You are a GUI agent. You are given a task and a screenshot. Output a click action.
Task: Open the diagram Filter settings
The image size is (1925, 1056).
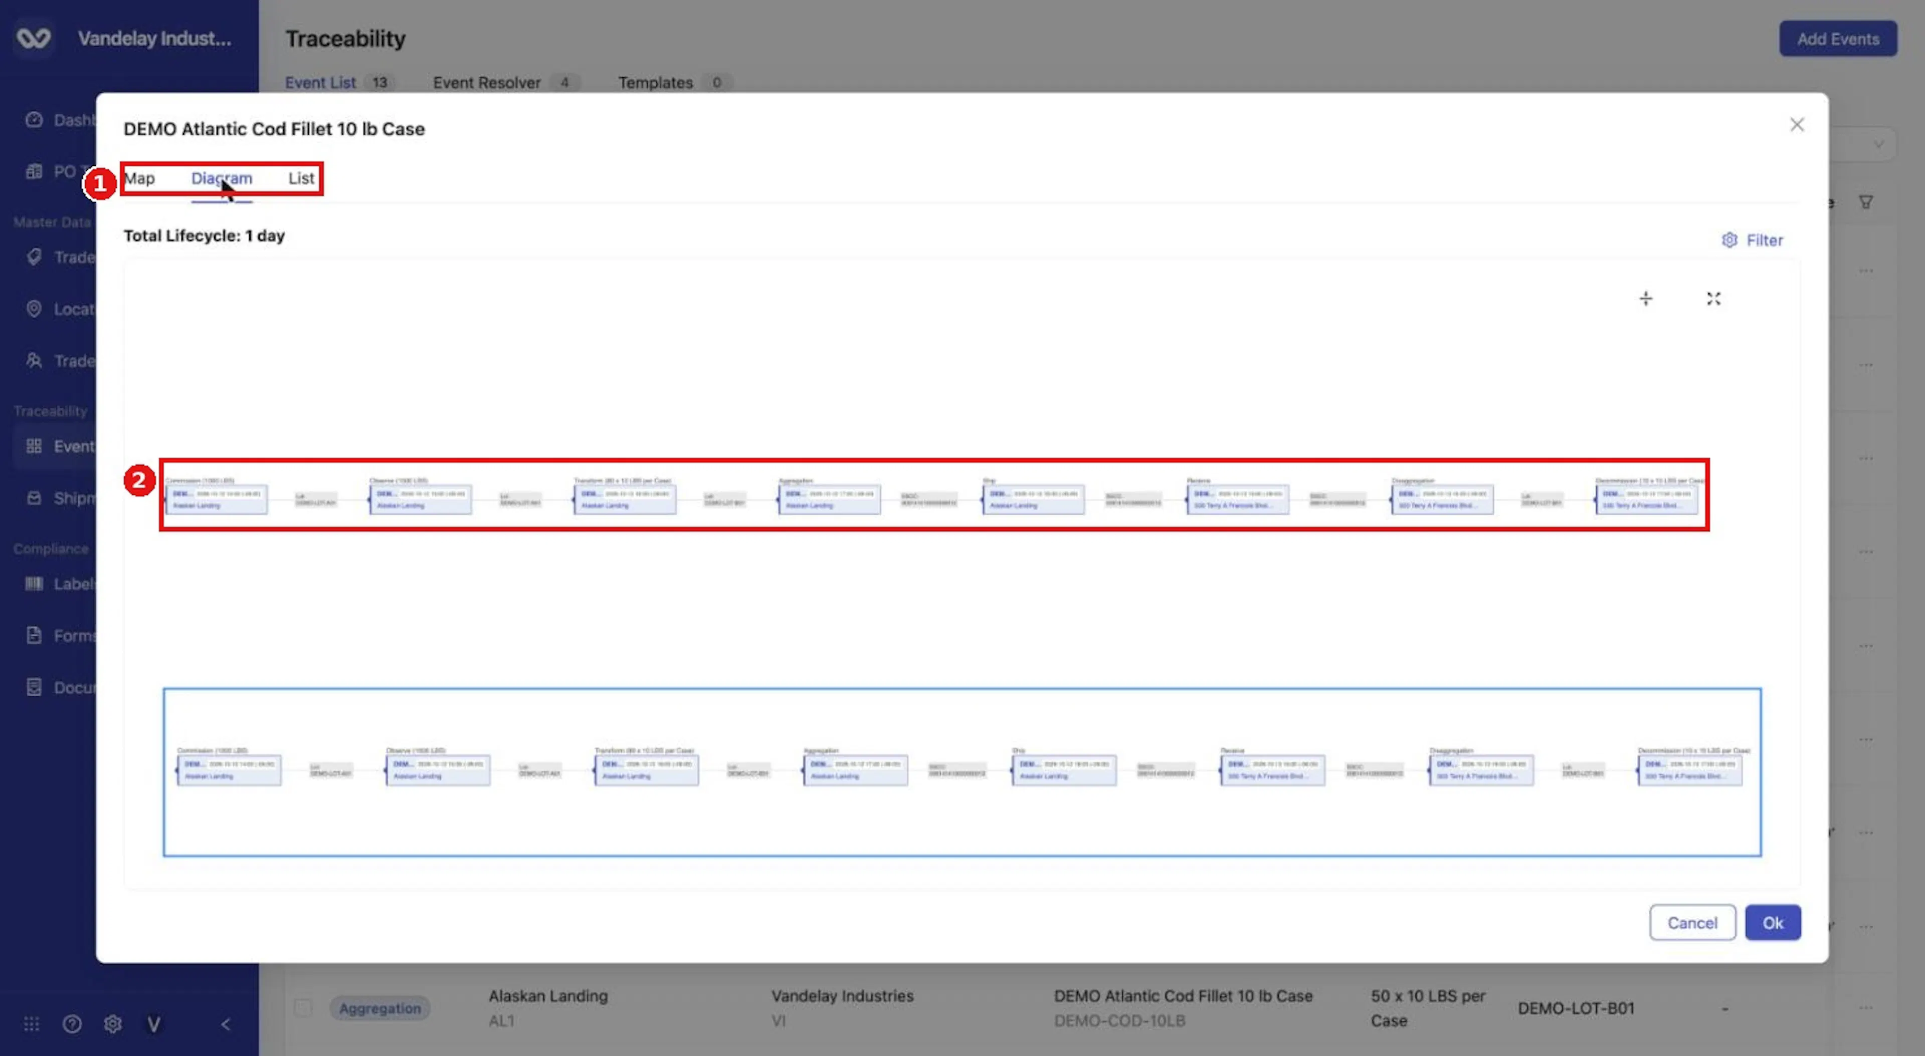(x=1753, y=240)
